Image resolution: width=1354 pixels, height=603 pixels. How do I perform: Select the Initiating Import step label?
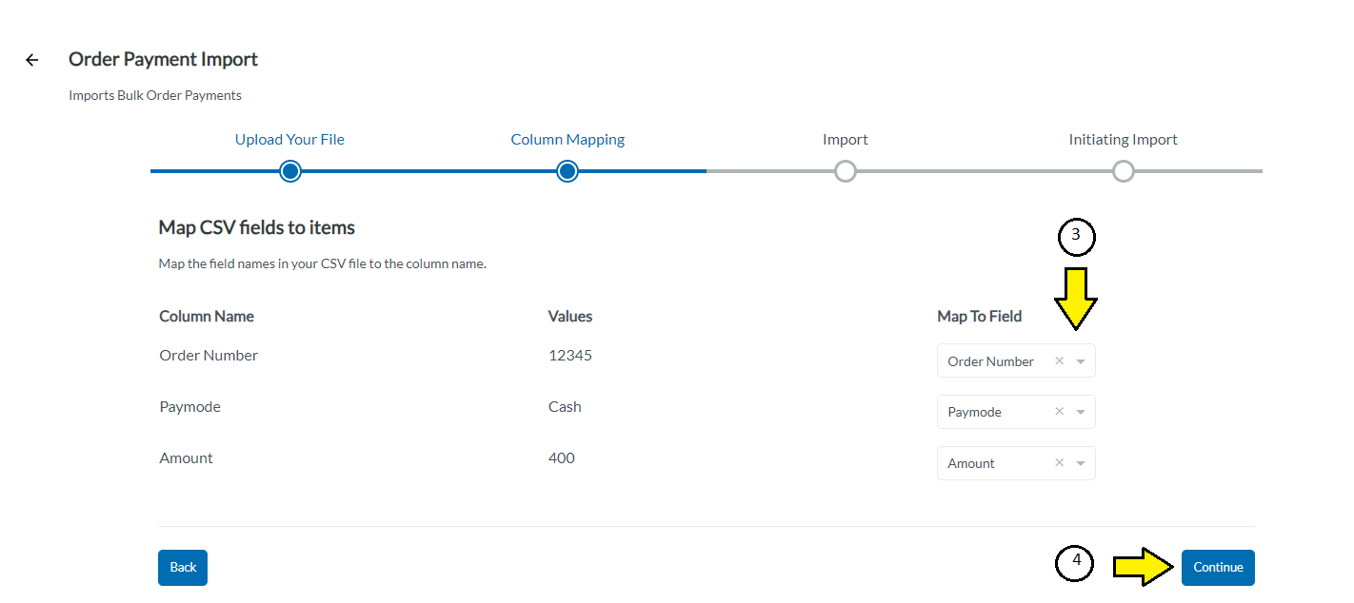[1123, 139]
